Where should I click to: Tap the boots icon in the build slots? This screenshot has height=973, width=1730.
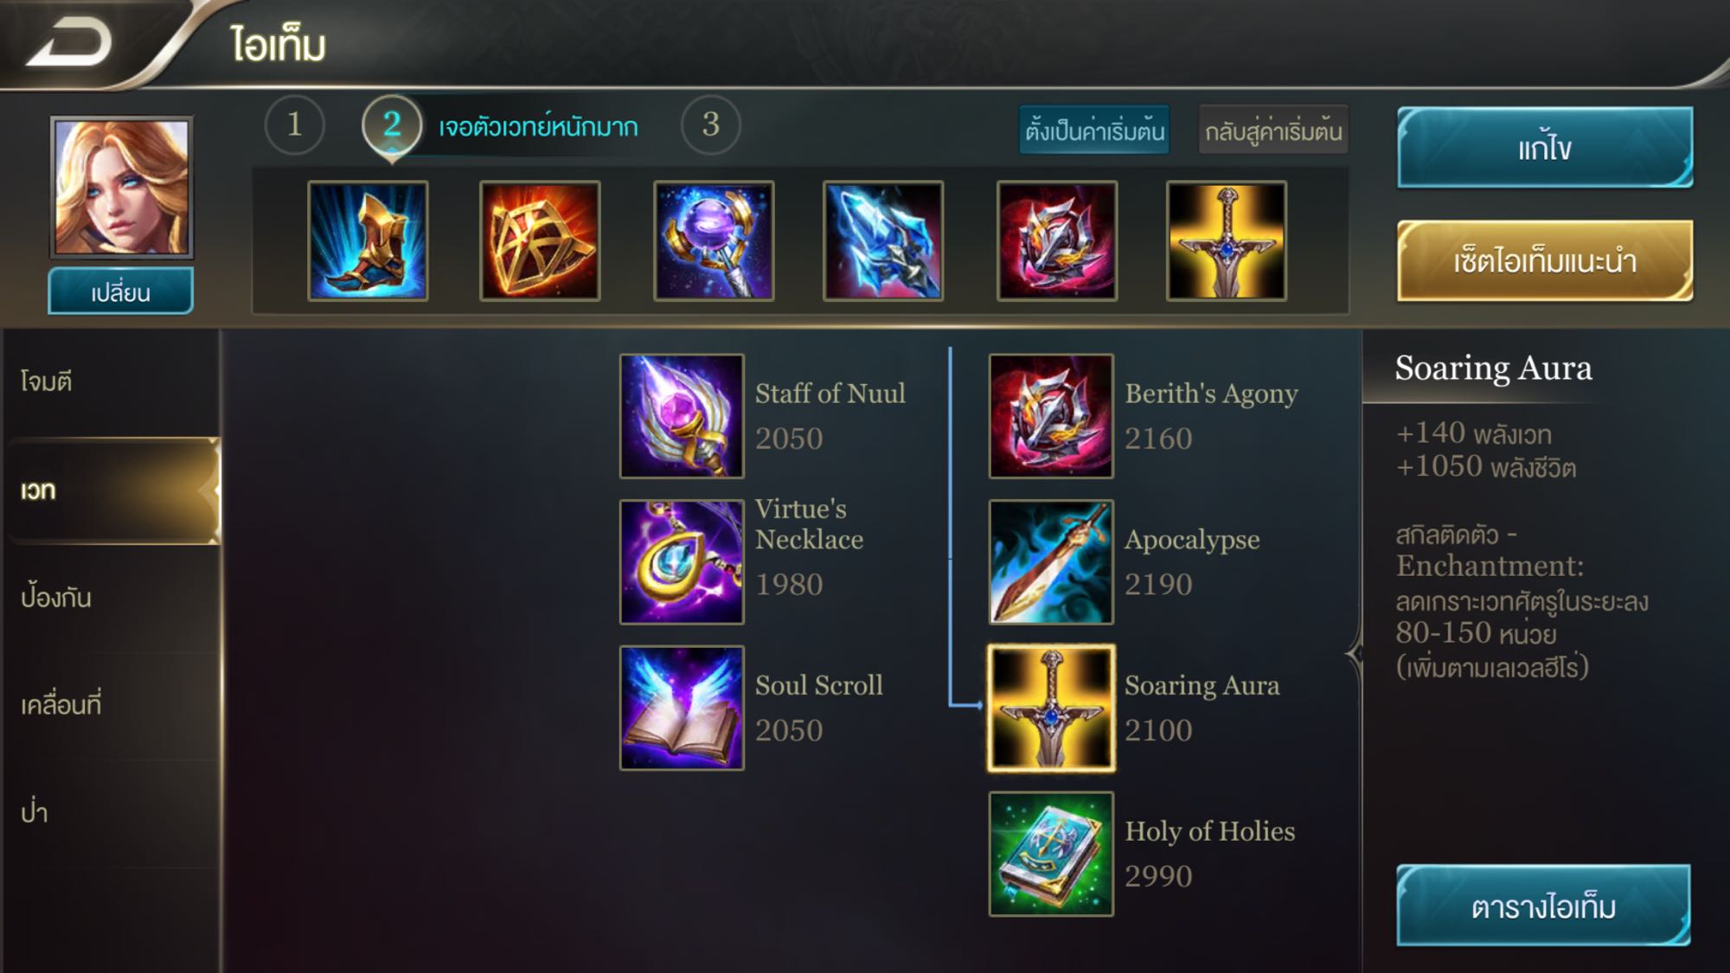(368, 240)
